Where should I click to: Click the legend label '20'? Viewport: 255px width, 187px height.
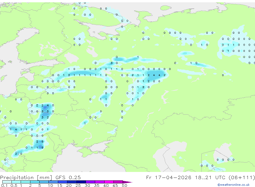tap(69, 185)
